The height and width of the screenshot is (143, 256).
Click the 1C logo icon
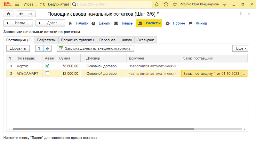8,4
